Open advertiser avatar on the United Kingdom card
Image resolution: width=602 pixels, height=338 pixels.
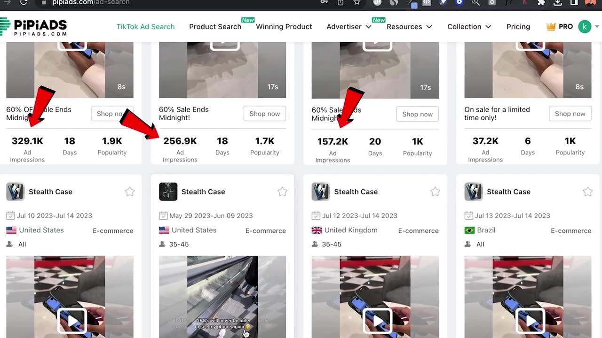coord(321,192)
